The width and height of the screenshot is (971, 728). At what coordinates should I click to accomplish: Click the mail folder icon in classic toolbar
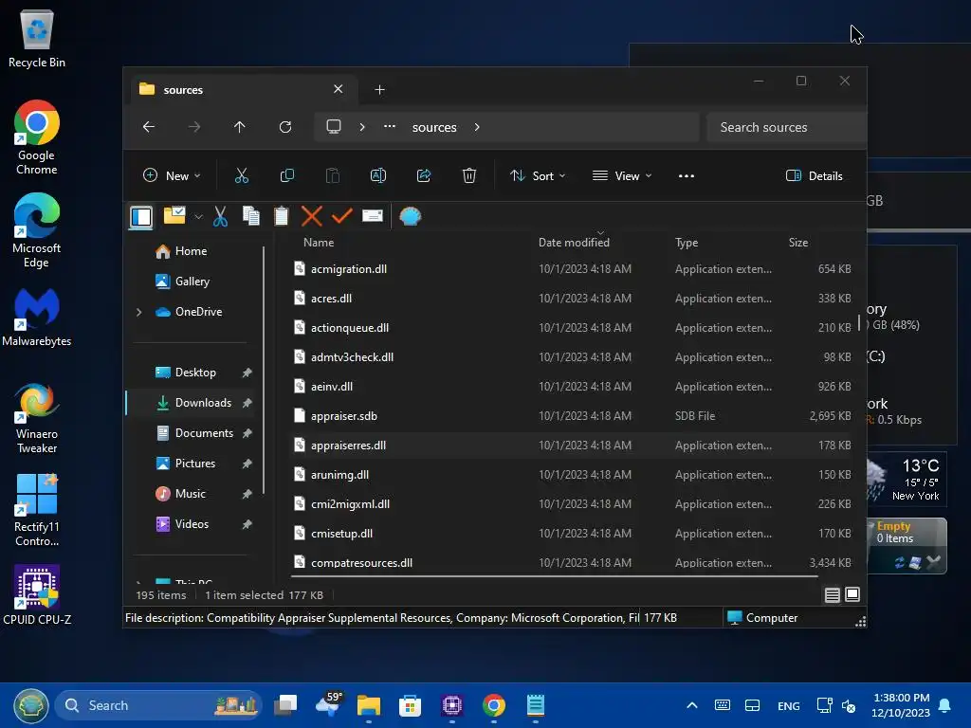[174, 215]
